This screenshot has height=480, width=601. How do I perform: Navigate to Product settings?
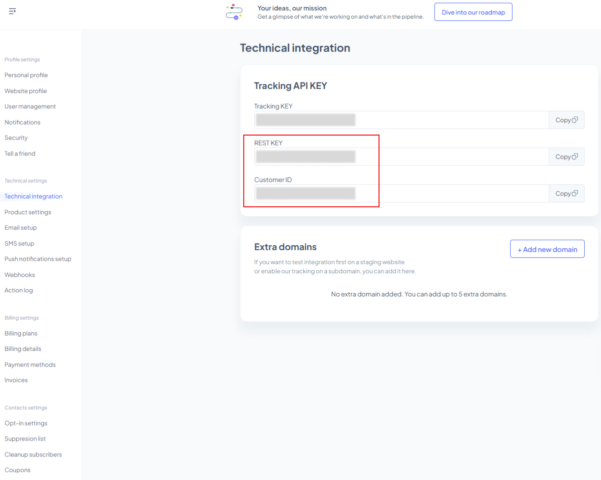28,212
